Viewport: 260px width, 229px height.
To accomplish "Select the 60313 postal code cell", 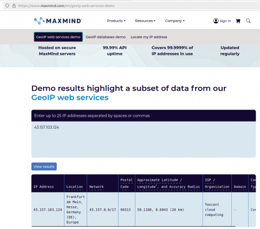I will pos(127,209).
